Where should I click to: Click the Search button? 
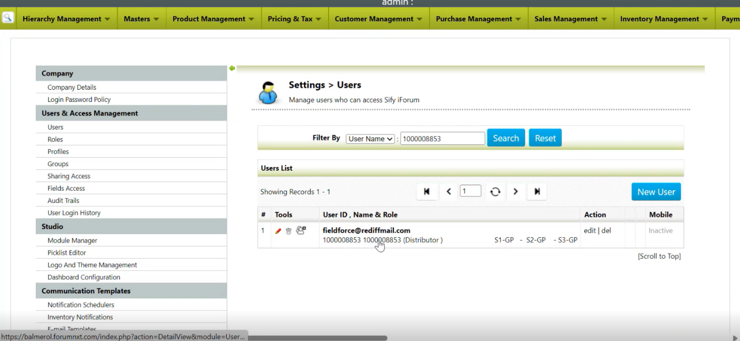pyautogui.click(x=506, y=138)
